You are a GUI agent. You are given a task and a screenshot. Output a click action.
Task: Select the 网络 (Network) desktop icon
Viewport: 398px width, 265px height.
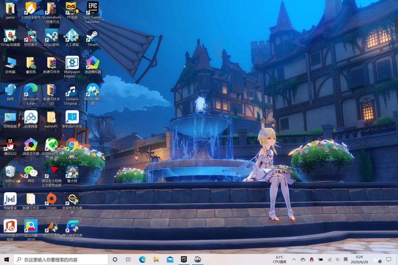tap(10, 92)
